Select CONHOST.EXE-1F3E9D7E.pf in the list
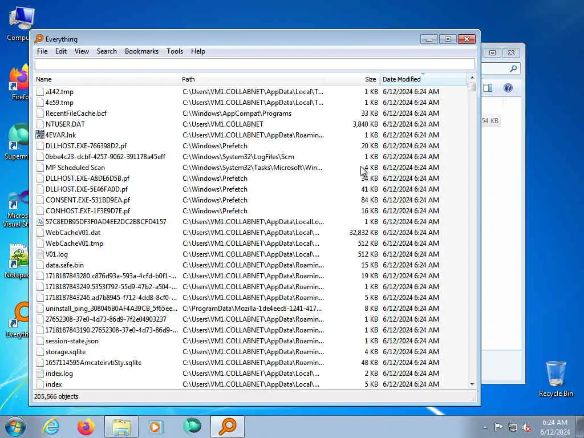The height and width of the screenshot is (438, 584). (x=88, y=211)
